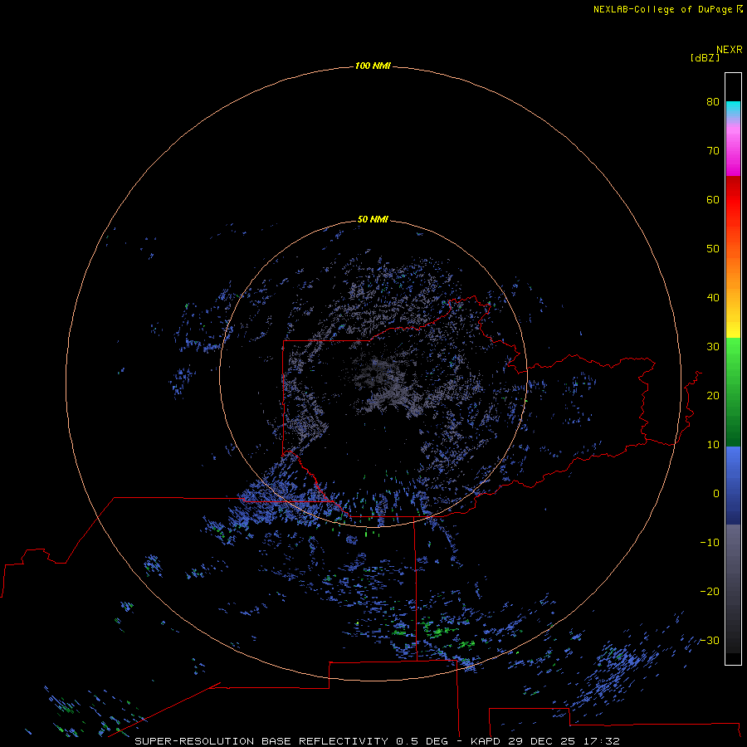This screenshot has height=747, width=747.
Task: Click the 0 value on the color scale
Action: 716,494
